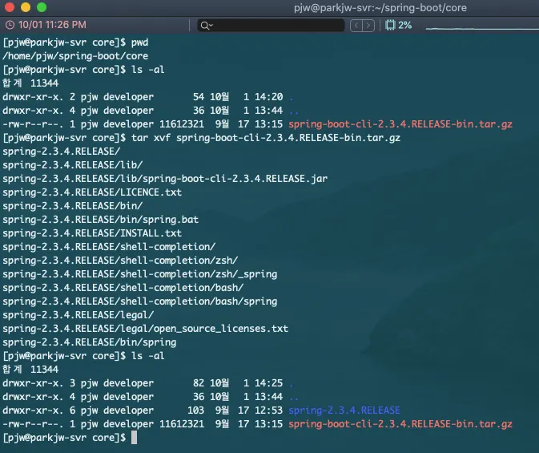Screen dimensions: 539x453
Task: Click the magnifier icon in the search field
Action: point(207,26)
